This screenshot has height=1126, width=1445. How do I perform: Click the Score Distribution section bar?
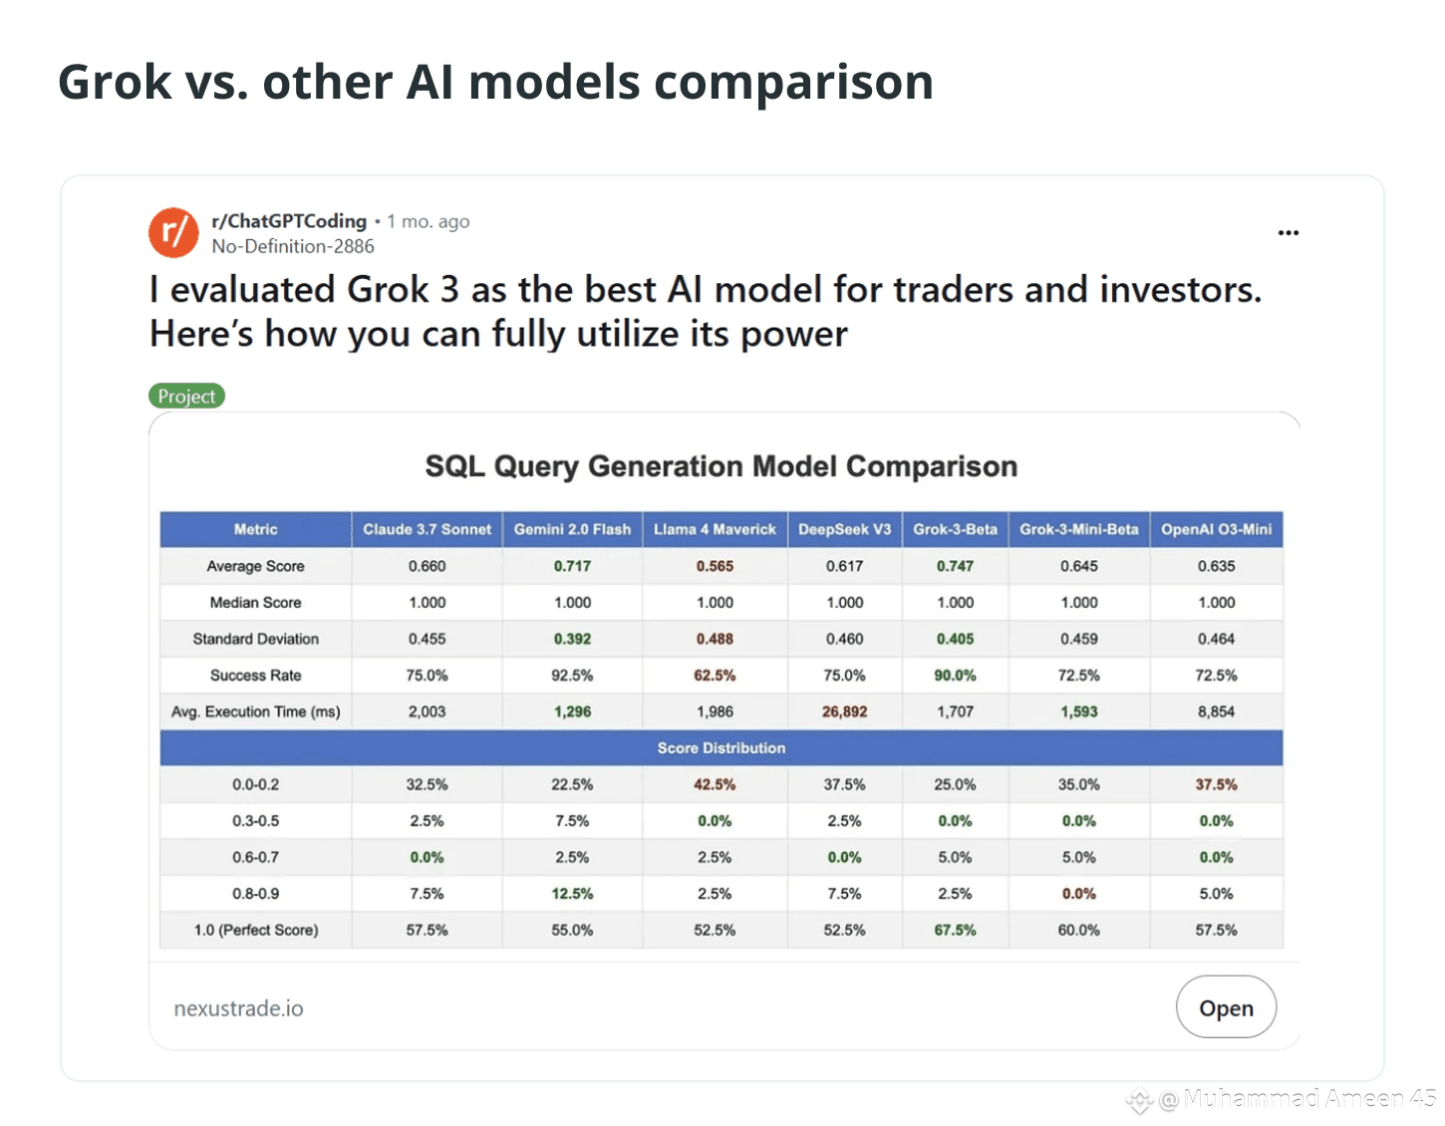pos(721,748)
